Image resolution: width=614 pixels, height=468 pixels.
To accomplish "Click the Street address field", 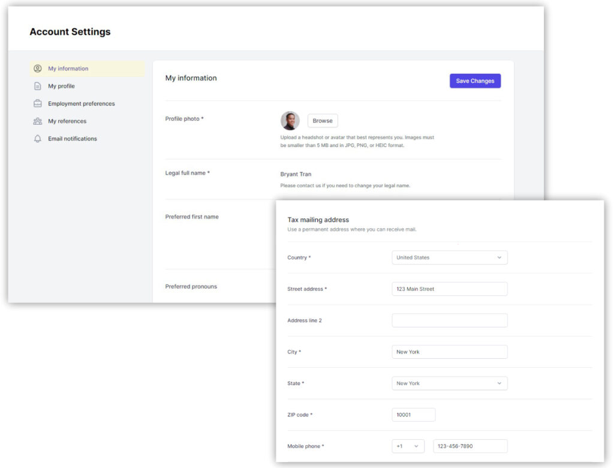I will [x=449, y=289].
